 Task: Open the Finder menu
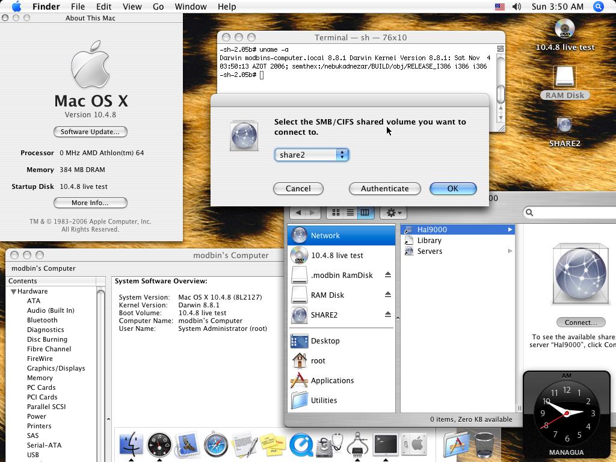tap(46, 7)
